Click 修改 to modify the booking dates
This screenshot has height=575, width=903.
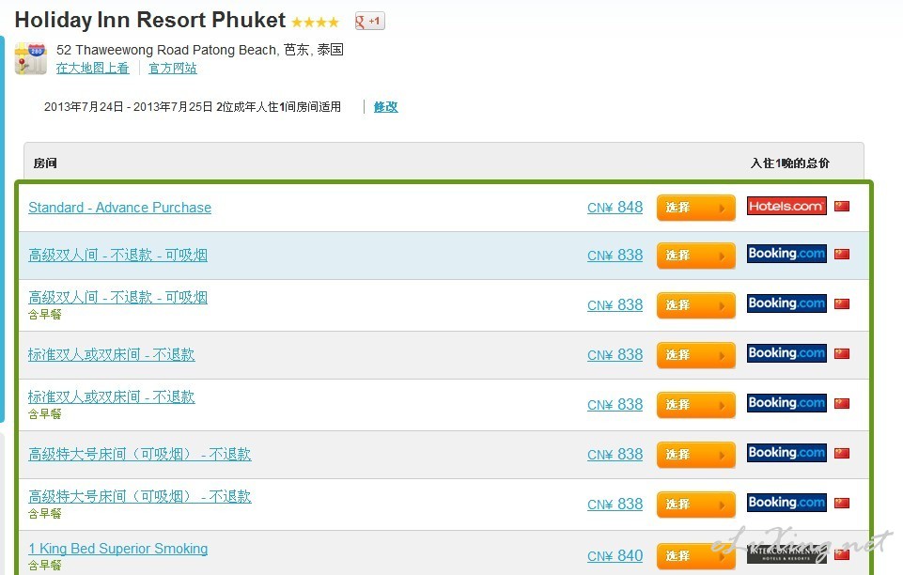pyautogui.click(x=385, y=107)
